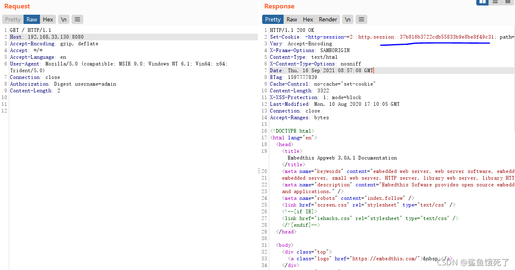Click the 'Content-Length: 2' request header
Viewport: 515px width, 270px height.
click(35, 91)
